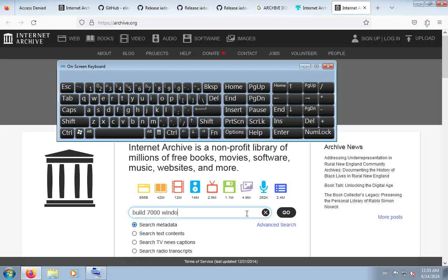The width and height of the screenshot is (448, 280).
Task: Open the Software floppy icon in navbar
Action: pos(187,38)
